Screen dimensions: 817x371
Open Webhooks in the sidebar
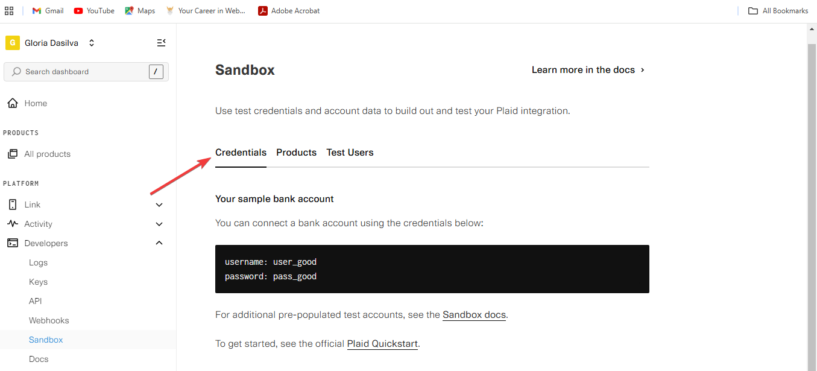(49, 320)
